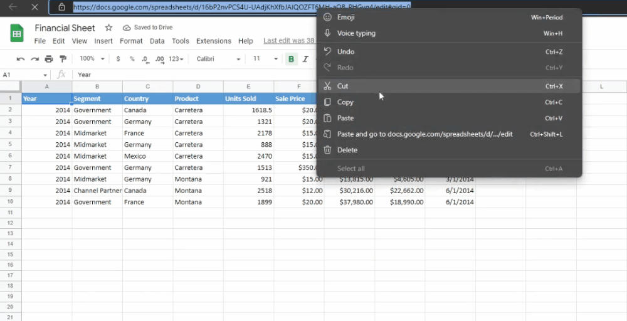Open the Format menu
The height and width of the screenshot is (321, 627).
[131, 41]
